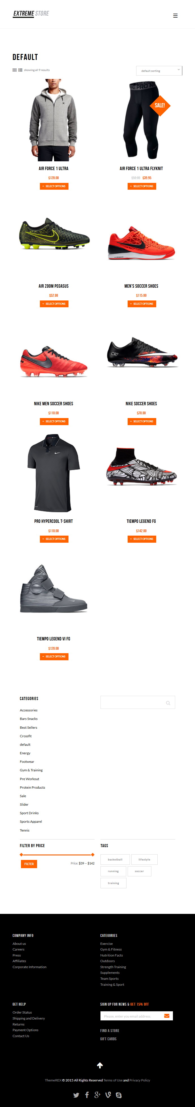Screen dimensions: 195x1107
Task: Select the Footwear category
Action: pos(27,761)
